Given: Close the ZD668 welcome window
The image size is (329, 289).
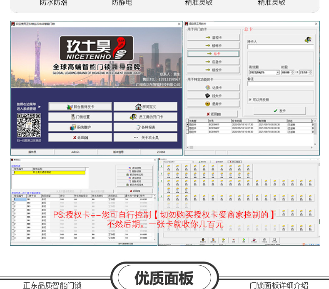Looking at the screenshot, I should point(179,24).
